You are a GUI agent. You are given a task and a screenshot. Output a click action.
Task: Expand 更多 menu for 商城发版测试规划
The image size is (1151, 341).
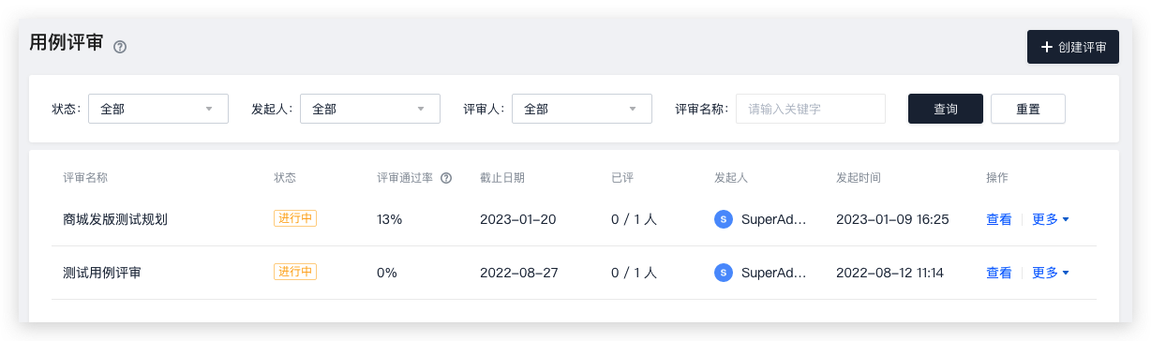[1051, 219]
